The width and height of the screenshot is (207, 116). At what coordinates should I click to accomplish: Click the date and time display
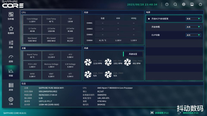pyautogui.click(x=142, y=5)
